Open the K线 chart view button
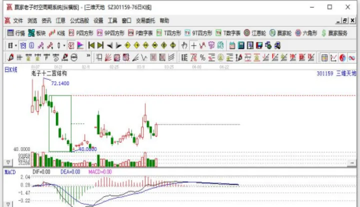The height and width of the screenshot is (207, 360). [57, 33]
